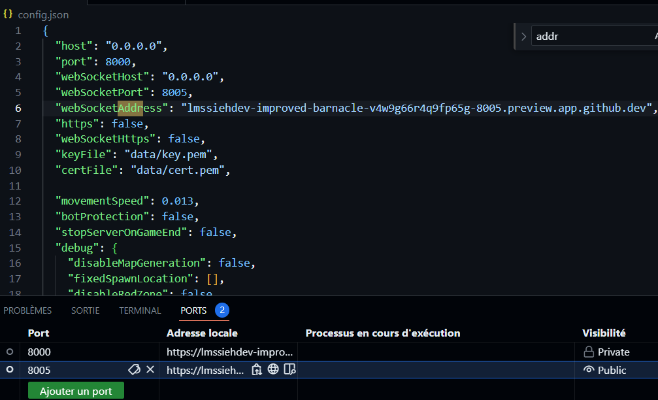Screen dimensions: 658x400
Task: Click the "botProtection" key
Action: point(103,216)
